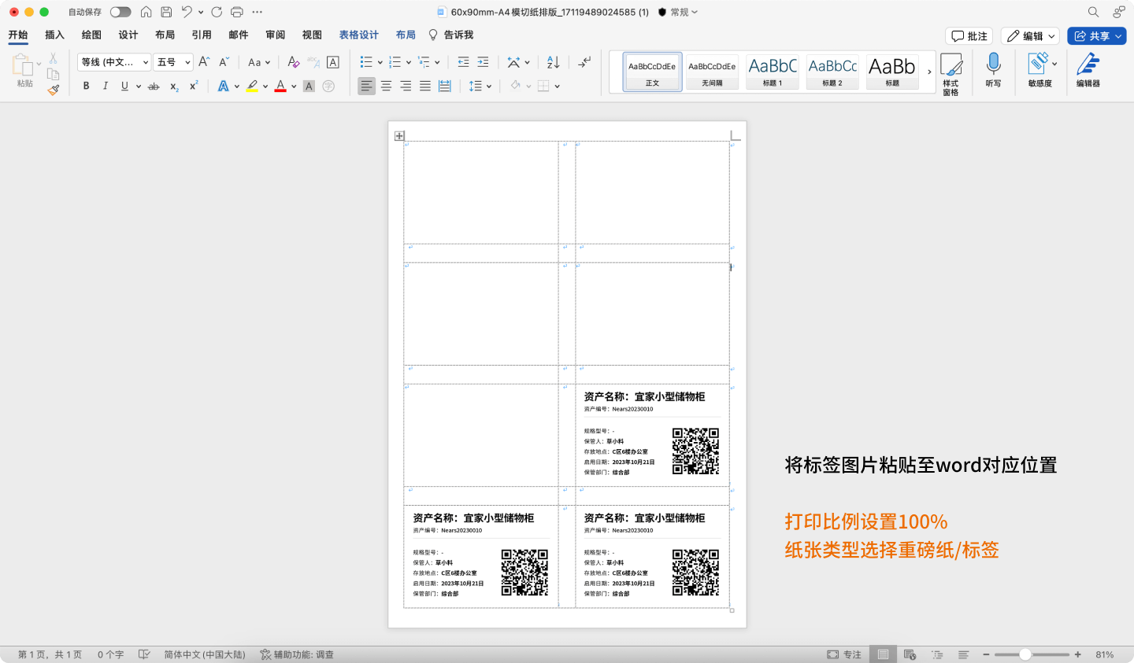This screenshot has width=1134, height=663.
Task: Select the 正文 style
Action: [652, 72]
